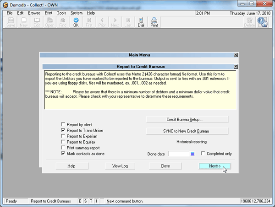Open the Browse menu
This screenshot has width=275, height=207.
click(x=34, y=13)
